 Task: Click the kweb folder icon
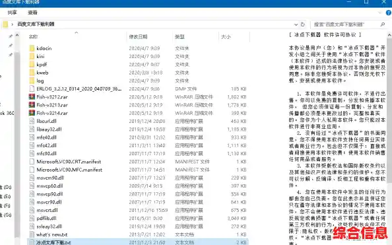(x=32, y=73)
